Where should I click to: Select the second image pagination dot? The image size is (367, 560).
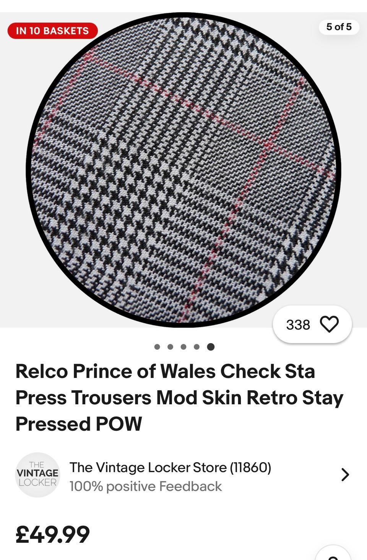[x=171, y=347]
